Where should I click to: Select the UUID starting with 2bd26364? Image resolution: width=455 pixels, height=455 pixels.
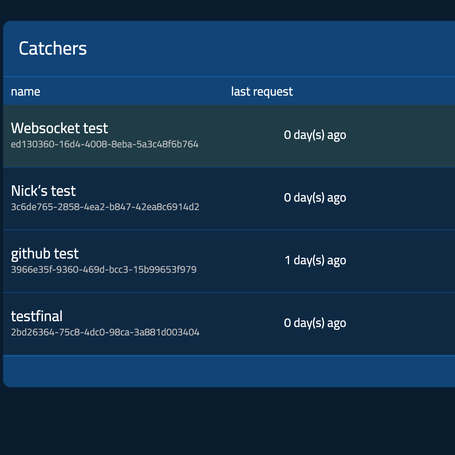click(x=105, y=332)
